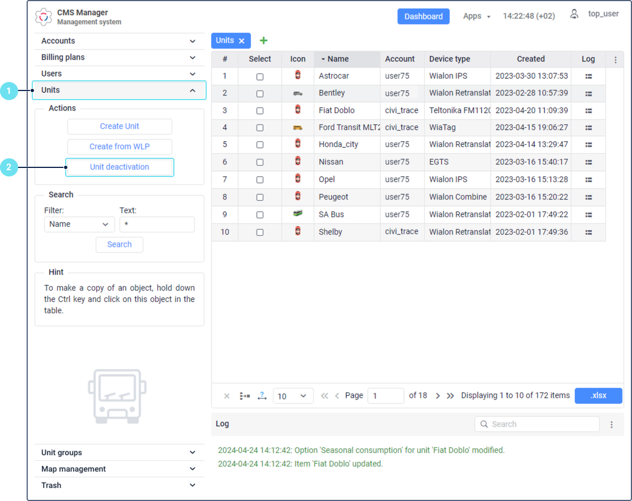Expand the Users section
The image size is (632, 501).
(x=119, y=74)
